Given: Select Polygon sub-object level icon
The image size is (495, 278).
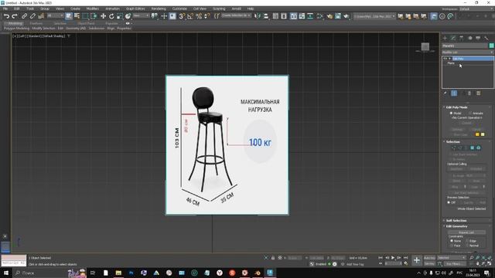Looking at the screenshot, I should (x=473, y=147).
